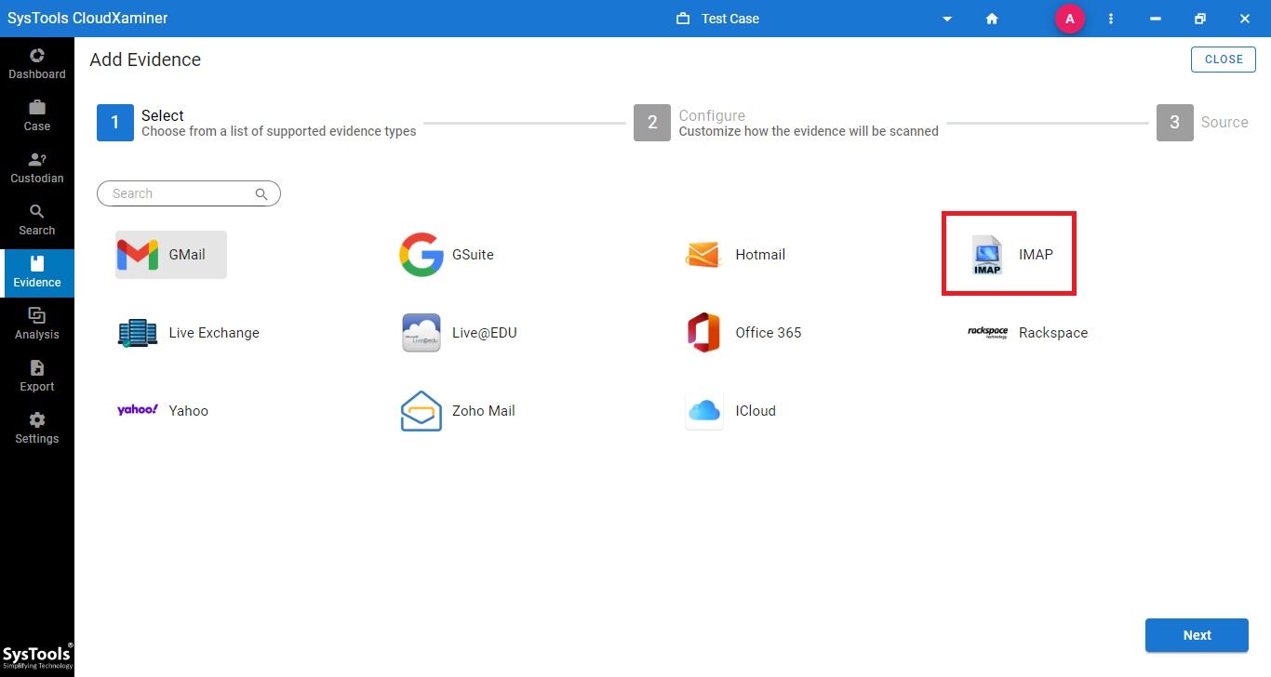Select iCloud evidence type

pyautogui.click(x=730, y=411)
